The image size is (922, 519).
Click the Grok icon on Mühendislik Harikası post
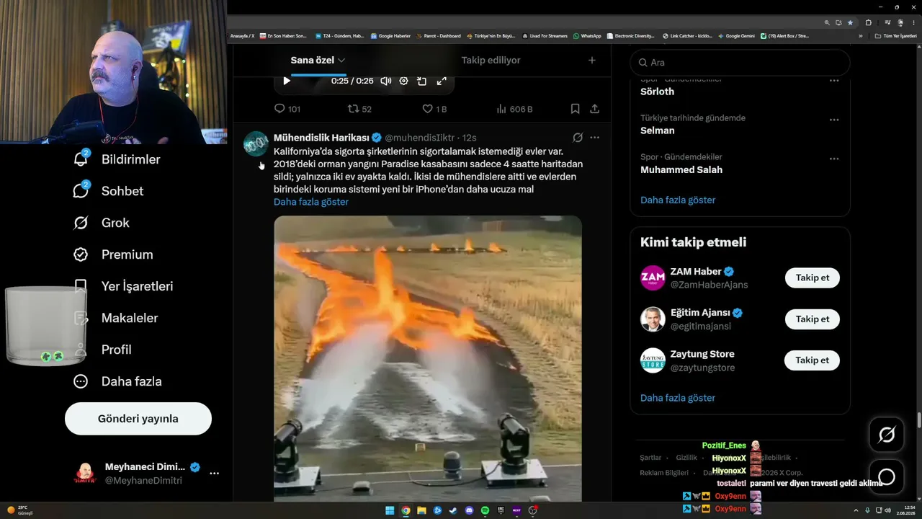click(x=578, y=138)
